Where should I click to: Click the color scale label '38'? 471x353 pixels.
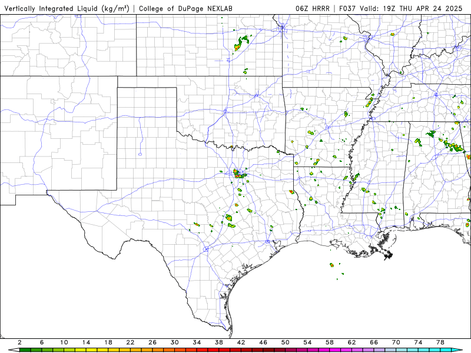pos(219,342)
